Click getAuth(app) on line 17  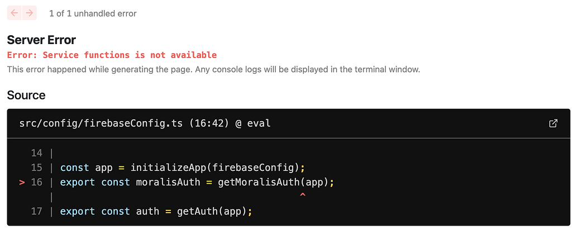[212, 212]
